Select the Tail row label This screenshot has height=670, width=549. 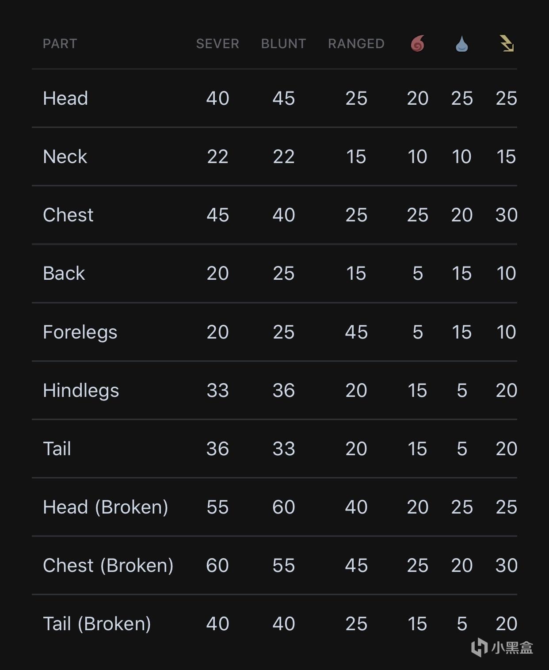[x=57, y=449]
